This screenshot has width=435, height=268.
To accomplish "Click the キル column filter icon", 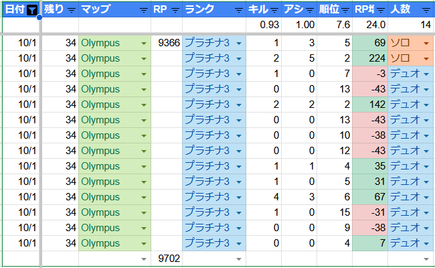I will (276, 10).
